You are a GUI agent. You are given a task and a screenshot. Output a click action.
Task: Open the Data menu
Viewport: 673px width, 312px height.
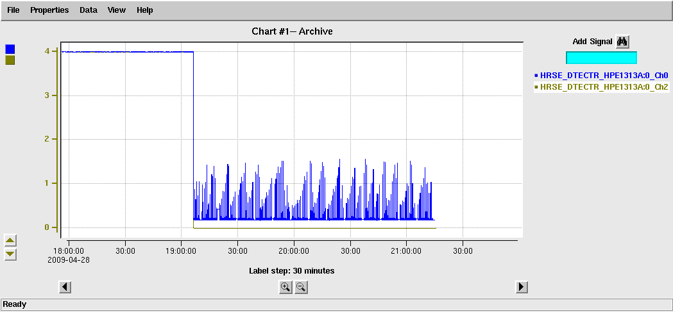[x=89, y=10]
